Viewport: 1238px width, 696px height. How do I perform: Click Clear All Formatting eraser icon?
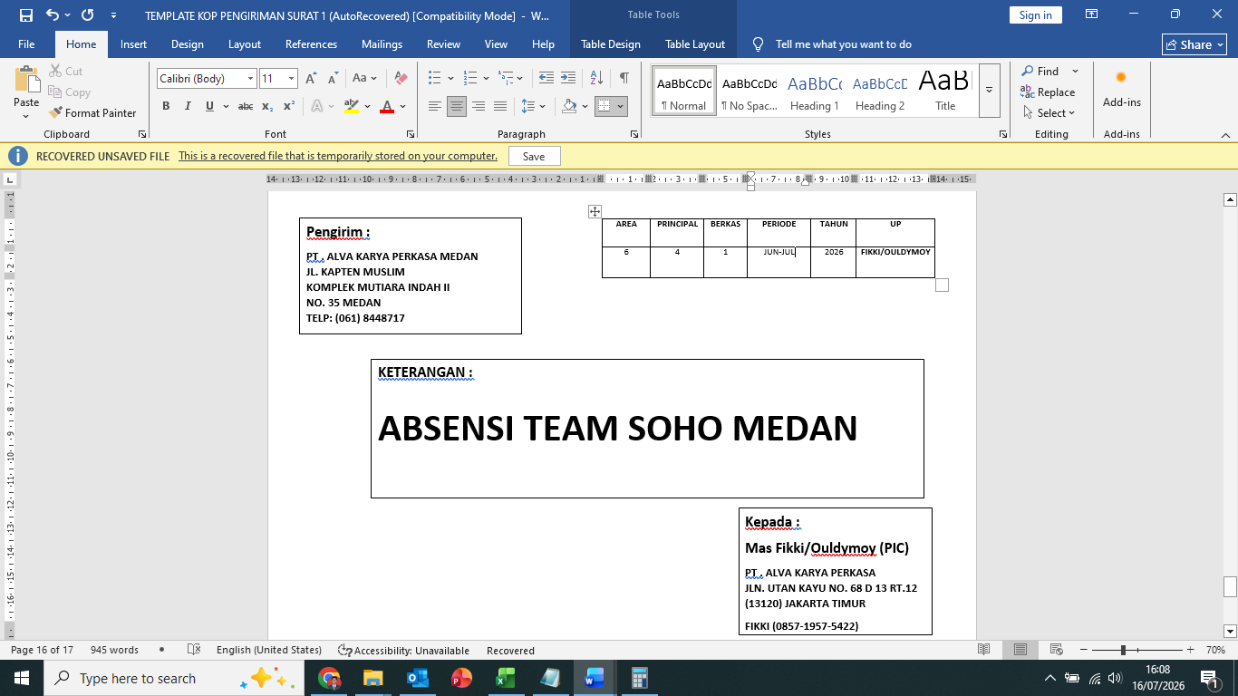tap(401, 79)
